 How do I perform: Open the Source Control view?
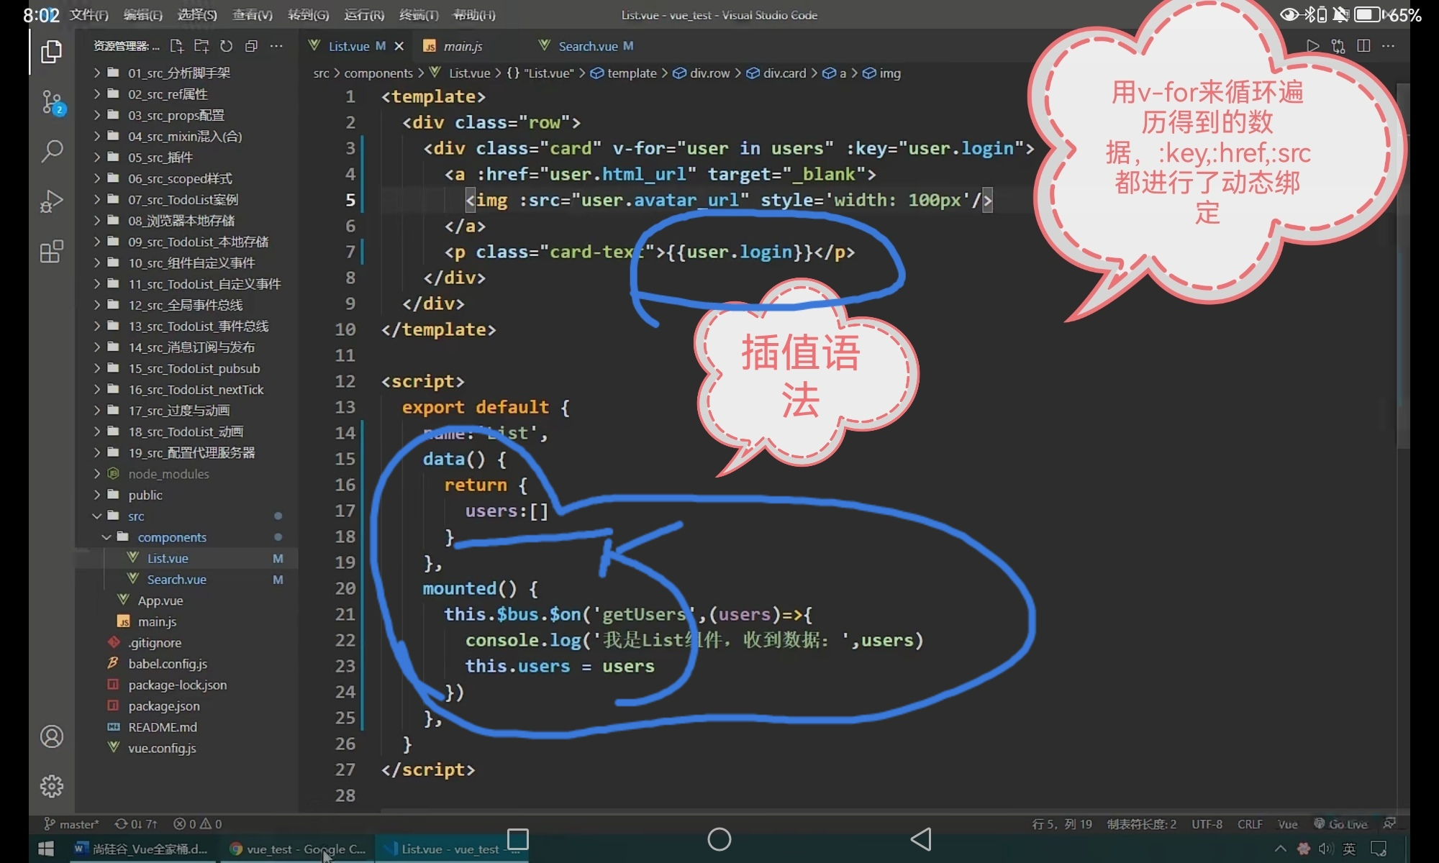tap(51, 102)
